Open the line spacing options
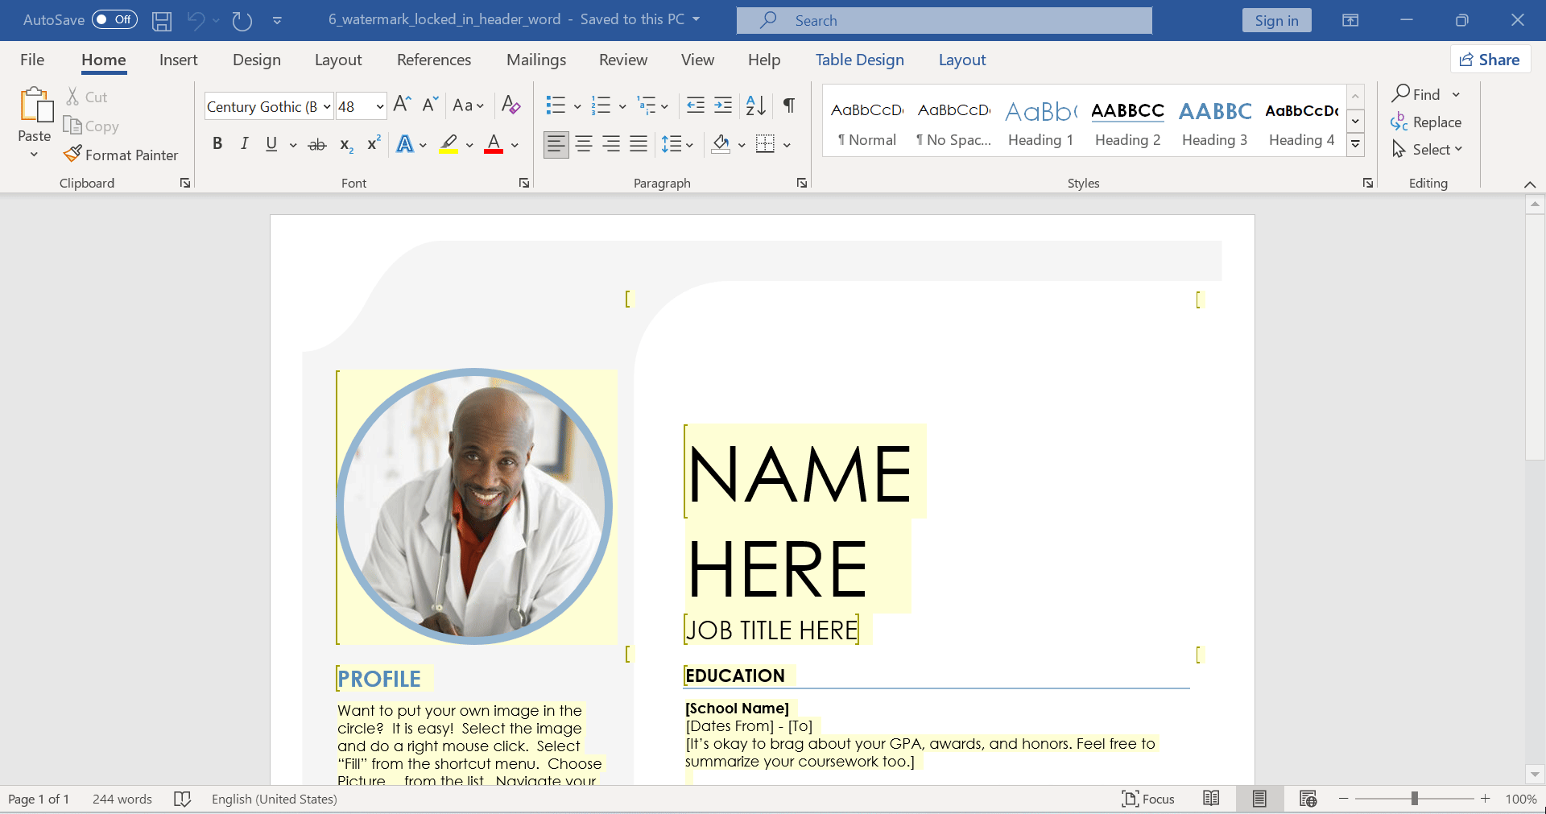1546x814 pixels. pos(679,143)
